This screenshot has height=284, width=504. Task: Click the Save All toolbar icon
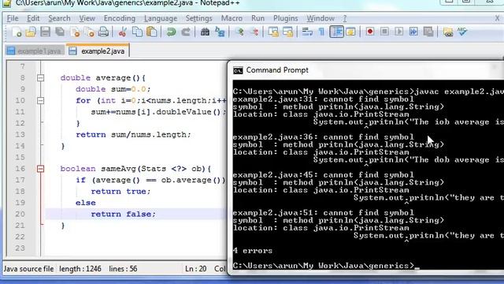coord(60,32)
